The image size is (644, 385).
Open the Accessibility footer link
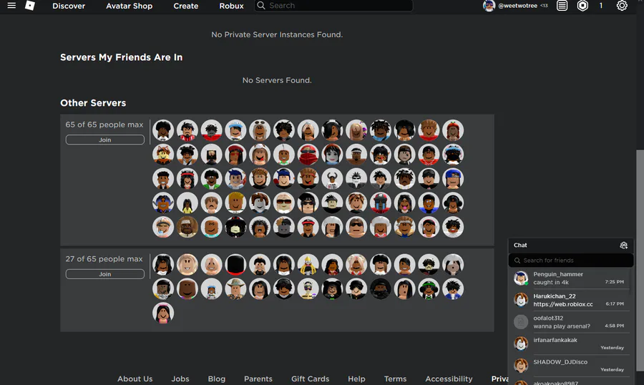pyautogui.click(x=449, y=379)
